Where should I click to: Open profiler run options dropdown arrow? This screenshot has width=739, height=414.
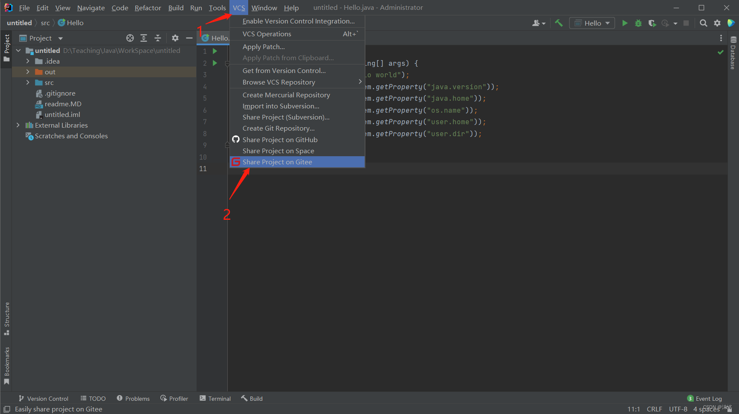675,23
